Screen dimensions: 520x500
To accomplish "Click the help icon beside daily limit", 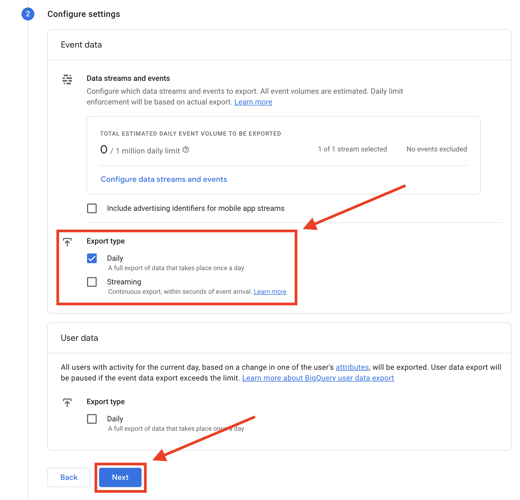I will [x=186, y=150].
